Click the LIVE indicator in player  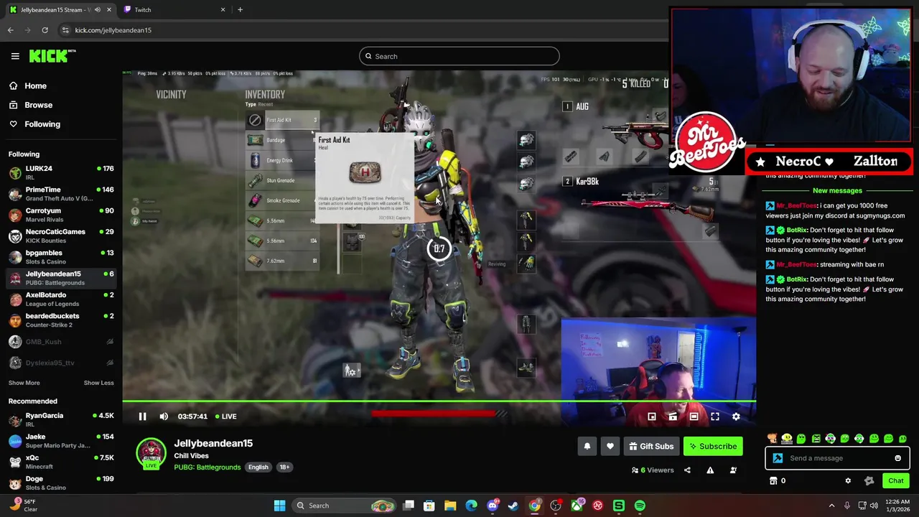[224, 416]
